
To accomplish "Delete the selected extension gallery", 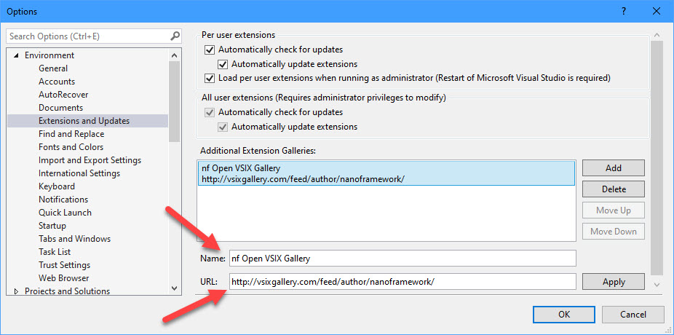I will 614,189.
